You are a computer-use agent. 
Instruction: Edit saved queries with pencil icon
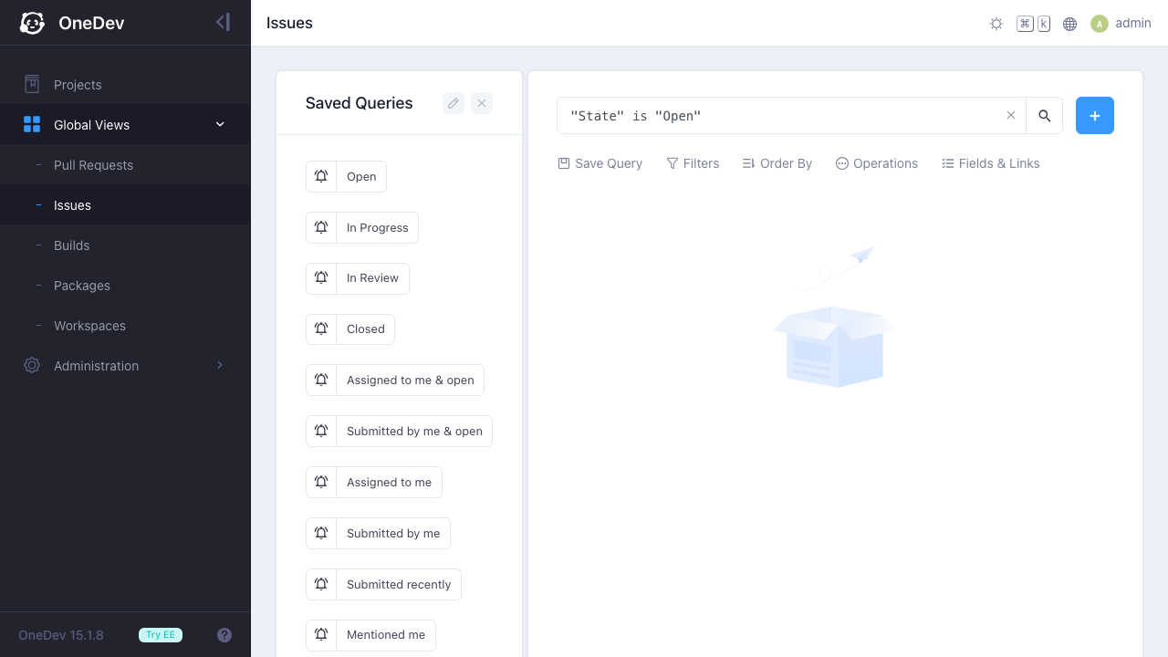pos(454,103)
